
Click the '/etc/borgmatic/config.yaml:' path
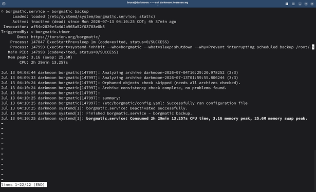click(134, 103)
